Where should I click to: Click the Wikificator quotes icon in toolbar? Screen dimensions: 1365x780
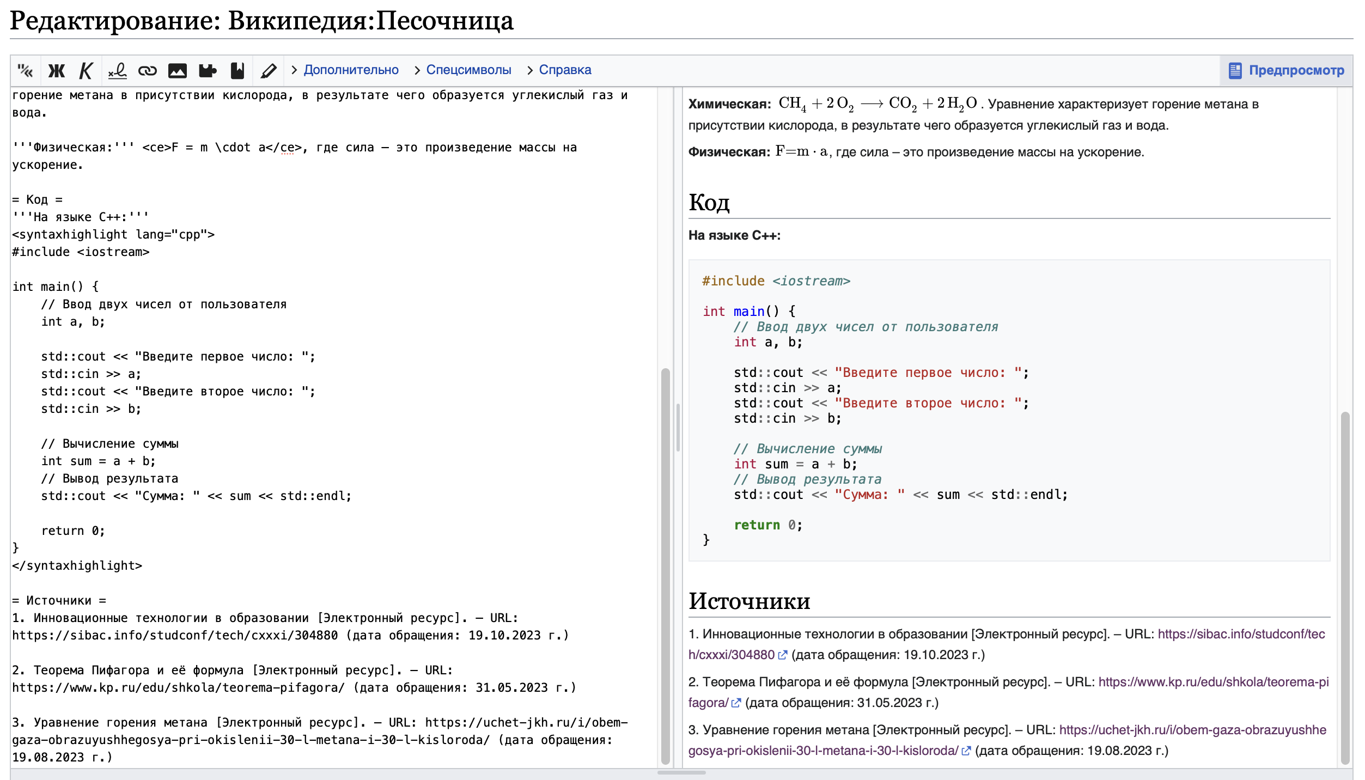(25, 70)
